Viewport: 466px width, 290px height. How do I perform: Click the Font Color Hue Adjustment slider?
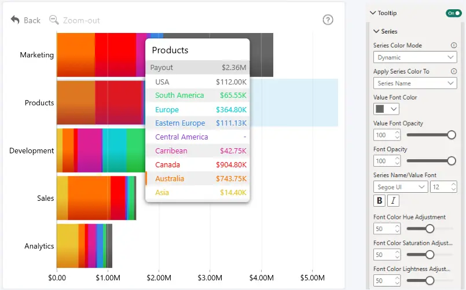[x=430, y=229]
